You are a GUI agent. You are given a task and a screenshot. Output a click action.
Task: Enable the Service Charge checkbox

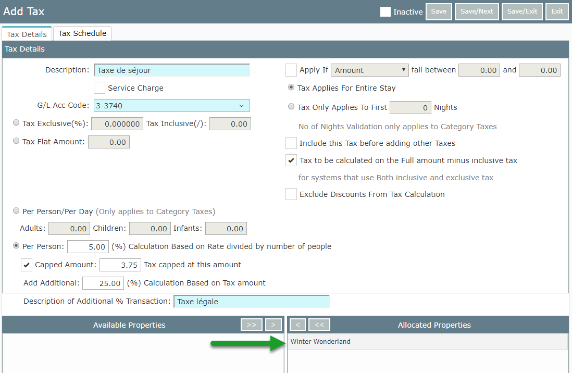click(99, 88)
